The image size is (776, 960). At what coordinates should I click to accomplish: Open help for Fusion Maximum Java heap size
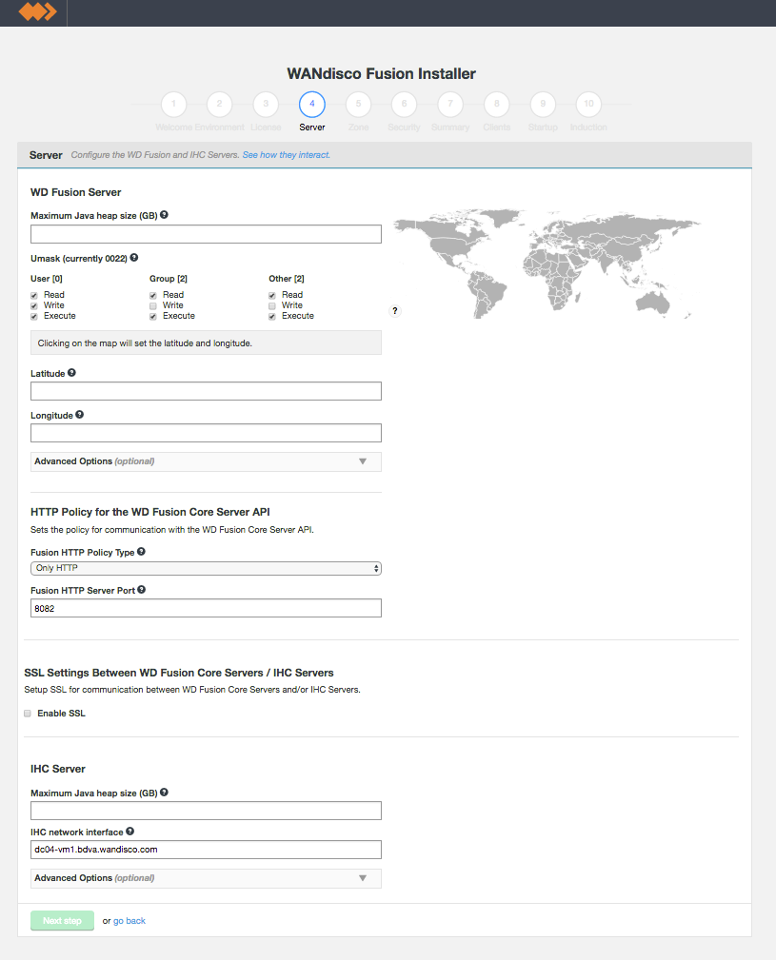coord(164,215)
